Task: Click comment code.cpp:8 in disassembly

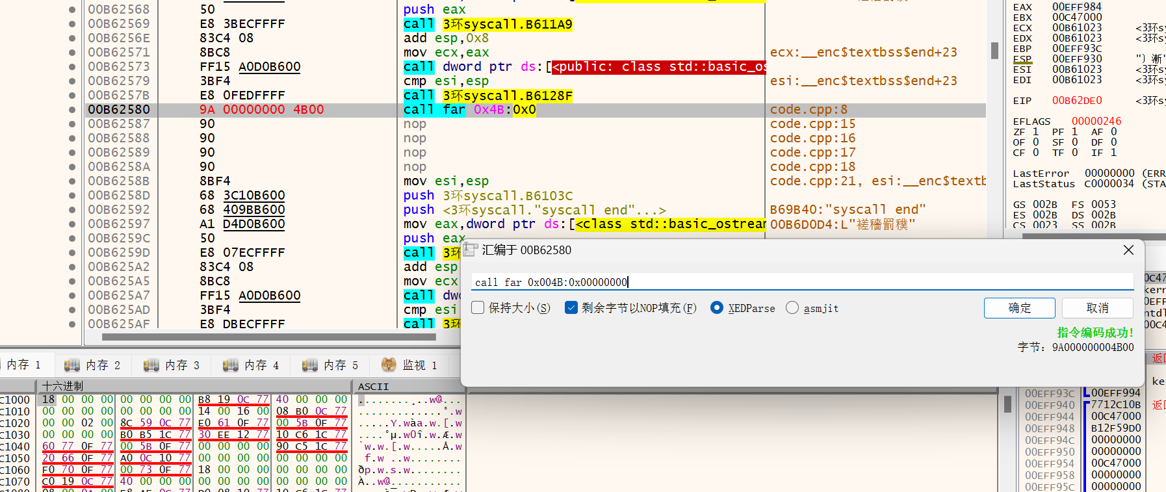Action: (x=809, y=110)
